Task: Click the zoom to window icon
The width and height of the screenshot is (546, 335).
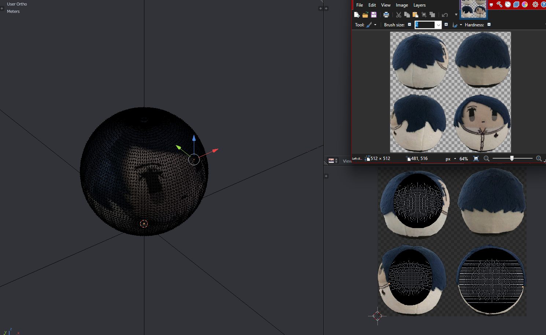Action: (x=476, y=159)
